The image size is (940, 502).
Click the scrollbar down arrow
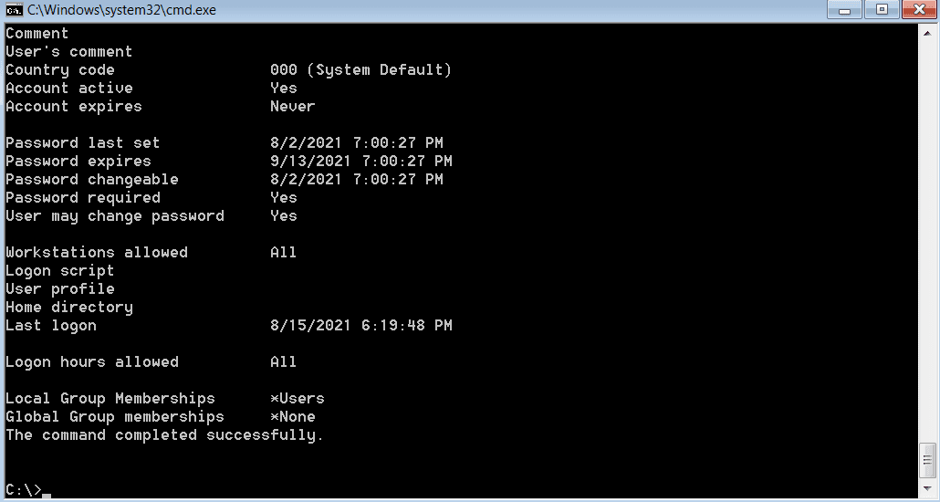[x=928, y=488]
